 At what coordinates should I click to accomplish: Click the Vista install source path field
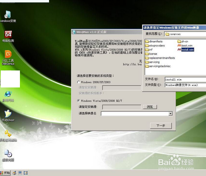click(122, 107)
